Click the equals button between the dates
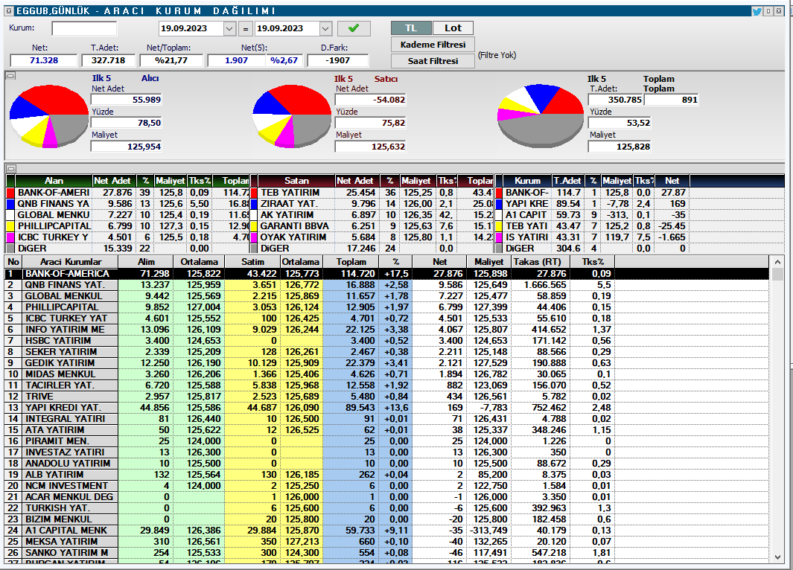Viewport: 793px width, 570px height. [x=245, y=29]
